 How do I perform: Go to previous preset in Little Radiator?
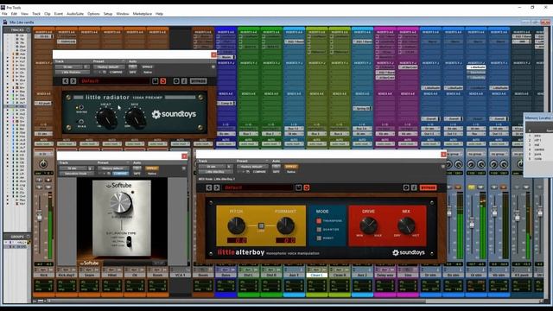point(66,81)
